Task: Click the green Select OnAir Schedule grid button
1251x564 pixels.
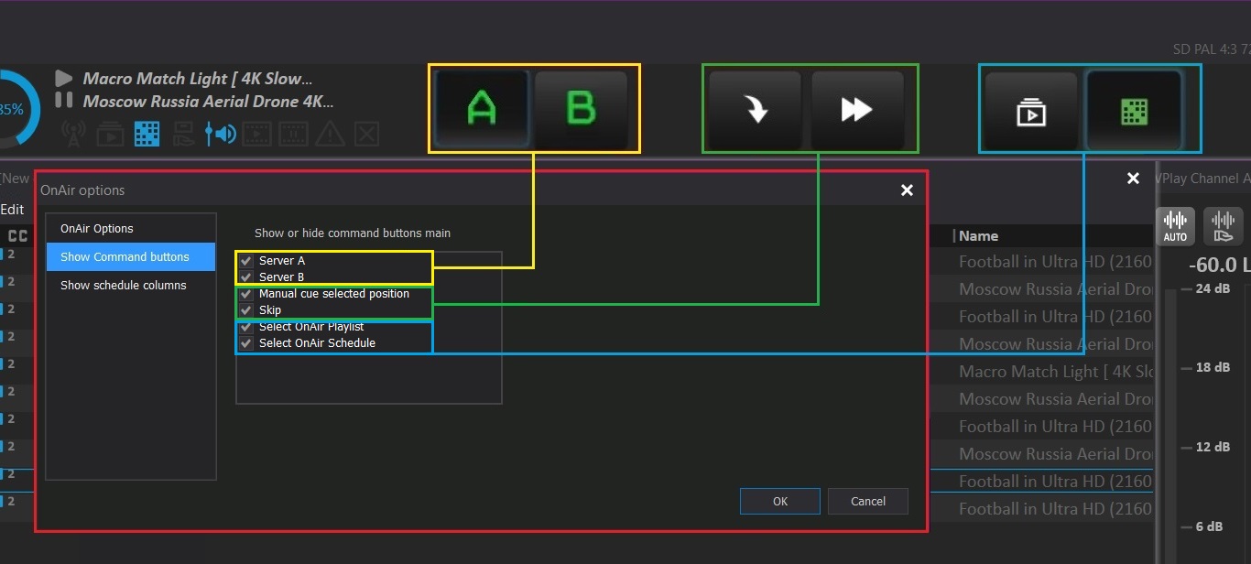Action: (x=1134, y=112)
